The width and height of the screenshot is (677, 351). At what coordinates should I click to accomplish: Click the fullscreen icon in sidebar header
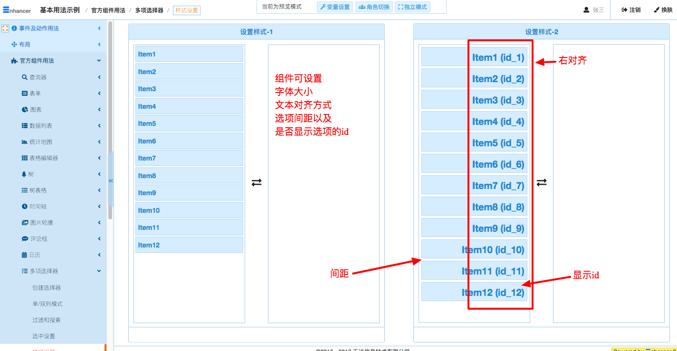click(x=5, y=28)
